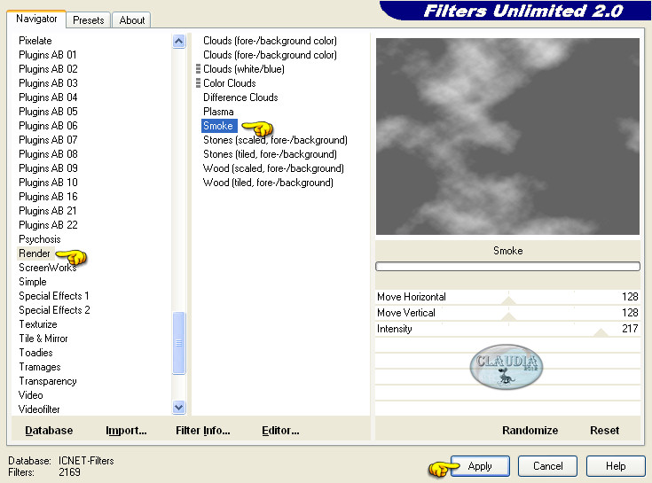Open the About tab
The image size is (652, 483).
(x=132, y=19)
